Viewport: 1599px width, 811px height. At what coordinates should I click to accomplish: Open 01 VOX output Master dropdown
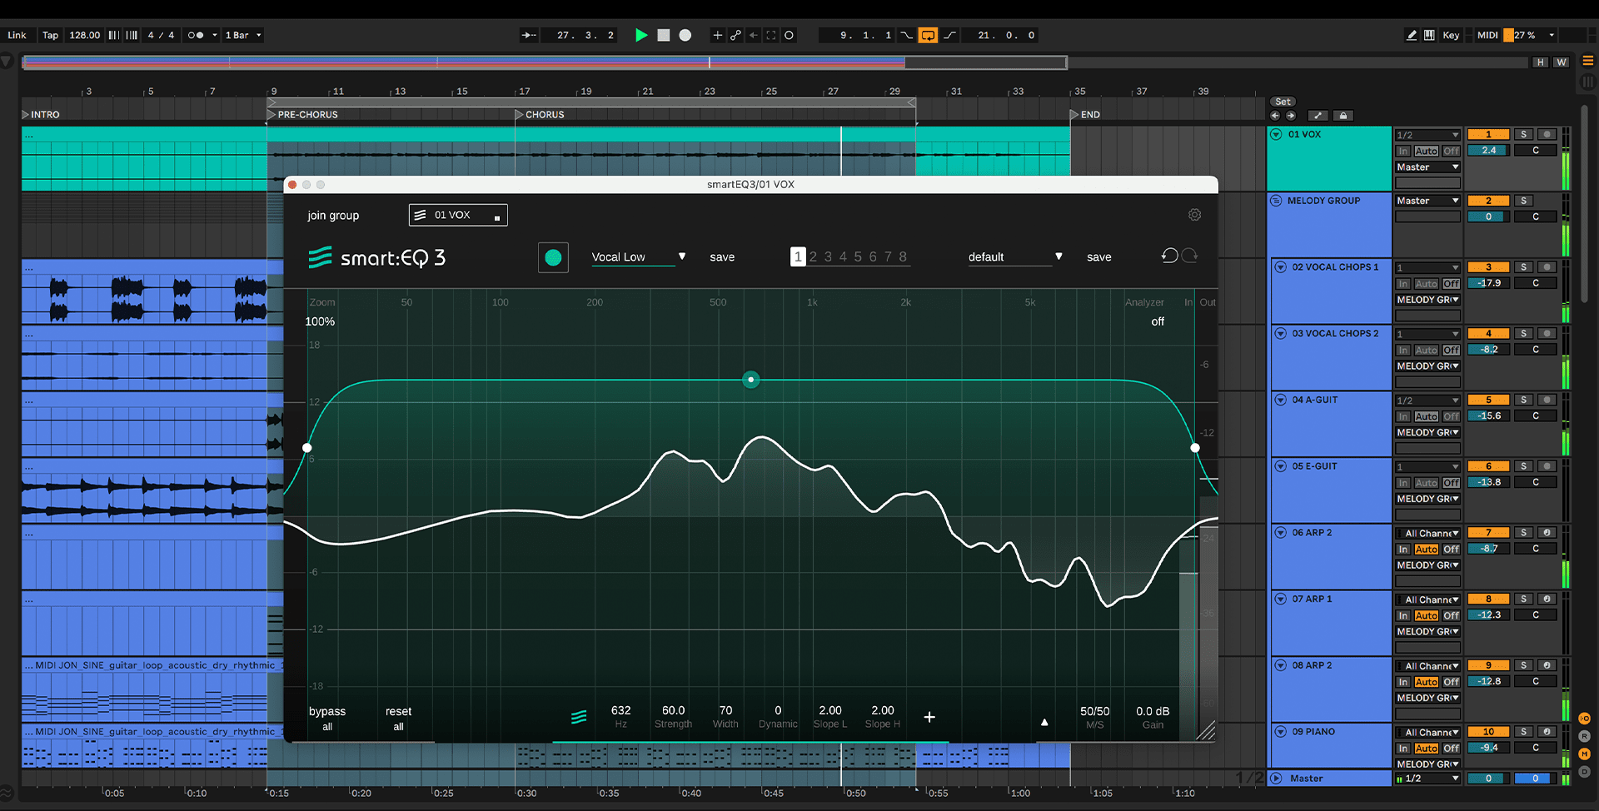tap(1427, 167)
